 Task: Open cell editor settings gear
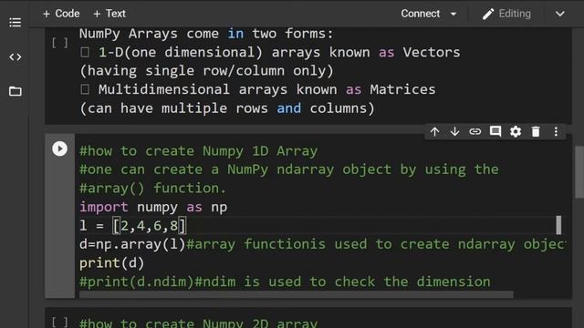click(x=516, y=131)
